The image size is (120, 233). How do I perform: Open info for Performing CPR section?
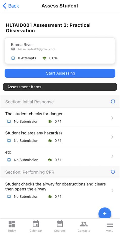[x=113, y=172]
